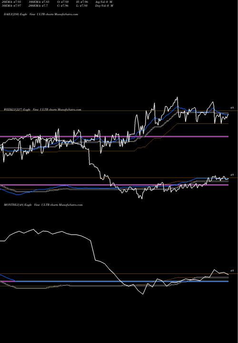Click the DAILY(250) chart title

pos(41,14)
